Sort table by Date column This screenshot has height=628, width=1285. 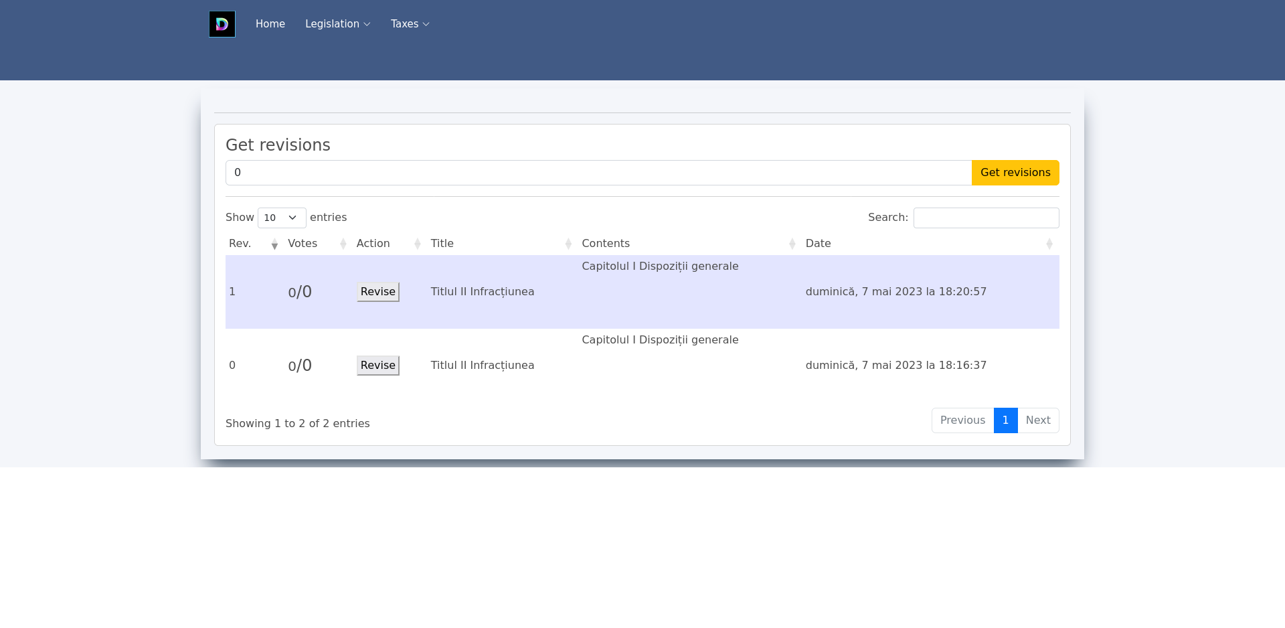tap(930, 244)
